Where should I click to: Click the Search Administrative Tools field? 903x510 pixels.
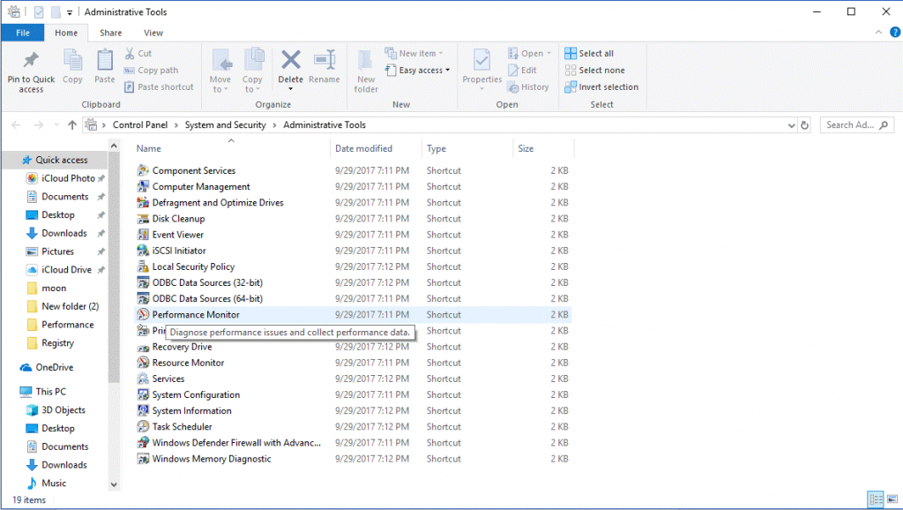pyautogui.click(x=857, y=125)
